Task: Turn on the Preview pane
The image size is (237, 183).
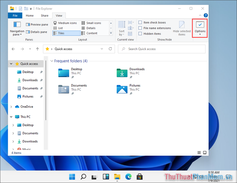Action: [37, 25]
